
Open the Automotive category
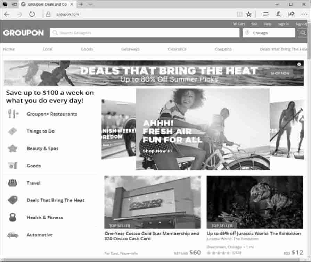point(40,235)
